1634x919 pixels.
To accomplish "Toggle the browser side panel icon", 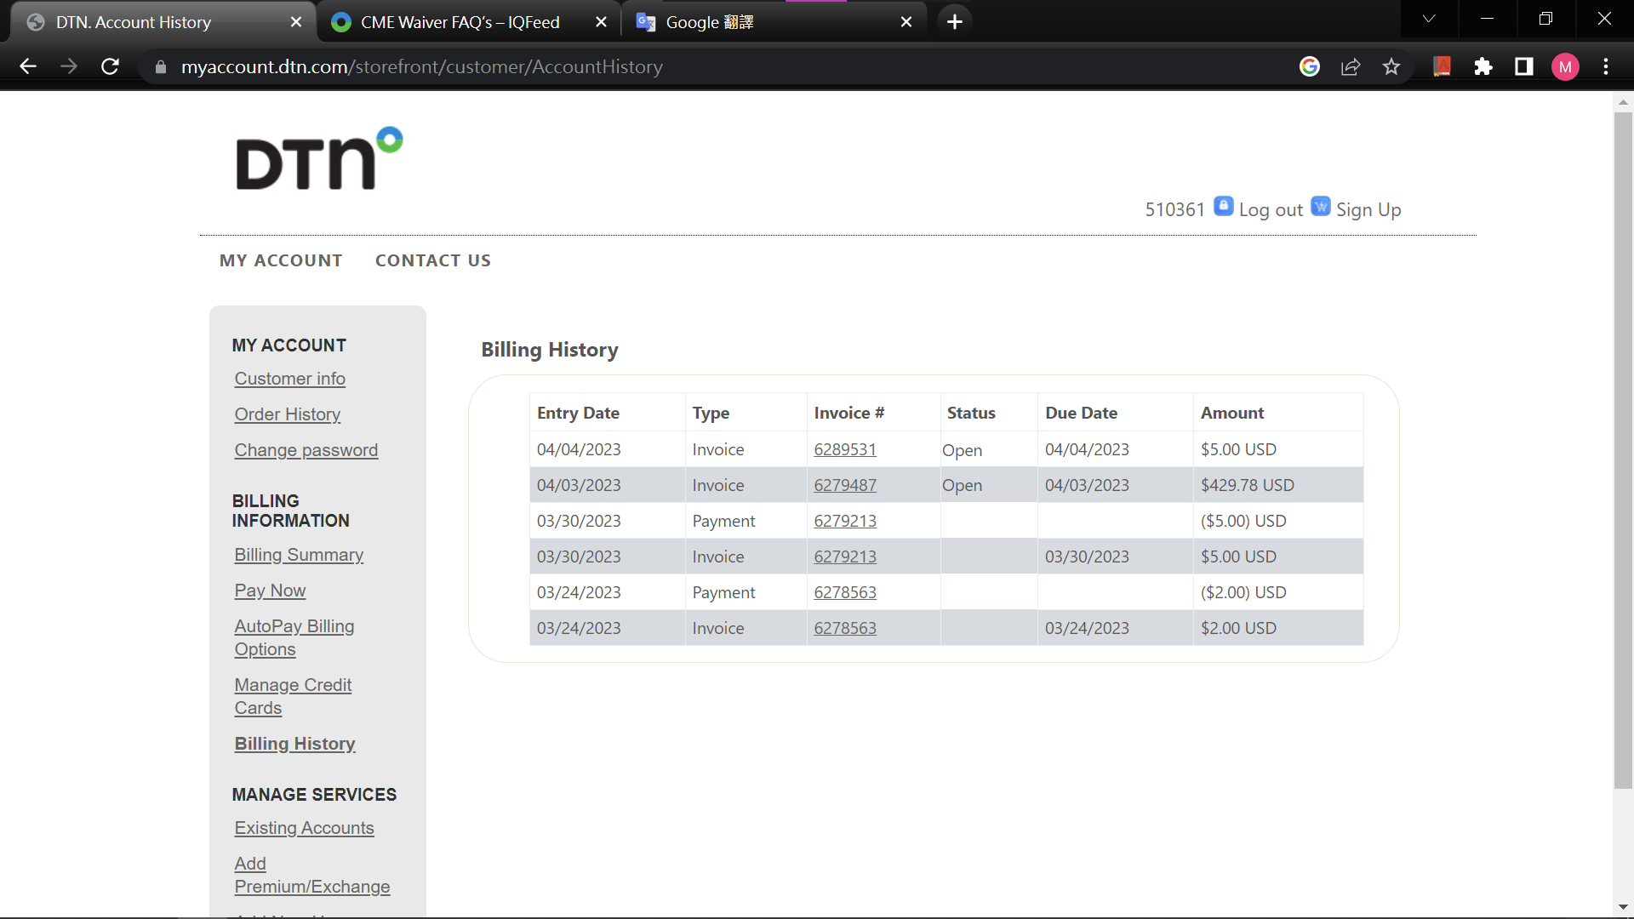I will [x=1524, y=66].
